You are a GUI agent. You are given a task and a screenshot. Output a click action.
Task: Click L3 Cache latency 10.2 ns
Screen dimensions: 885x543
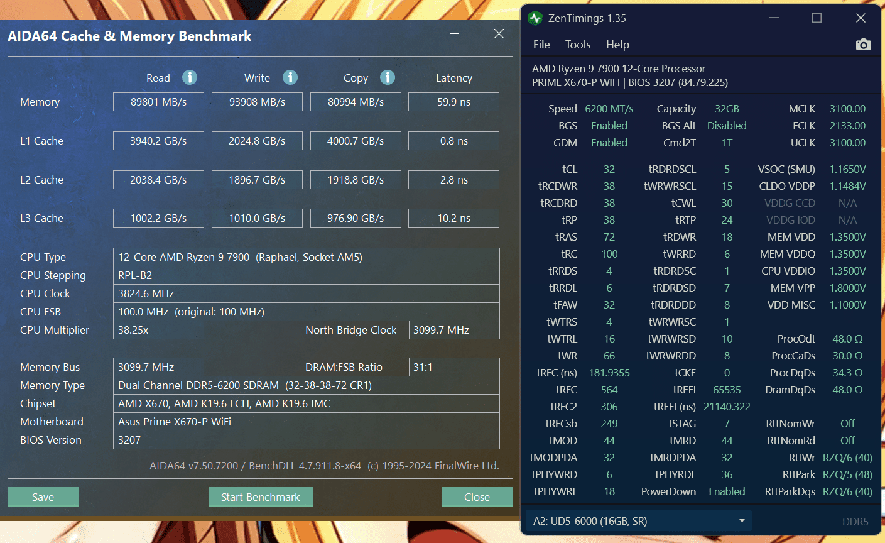(454, 218)
